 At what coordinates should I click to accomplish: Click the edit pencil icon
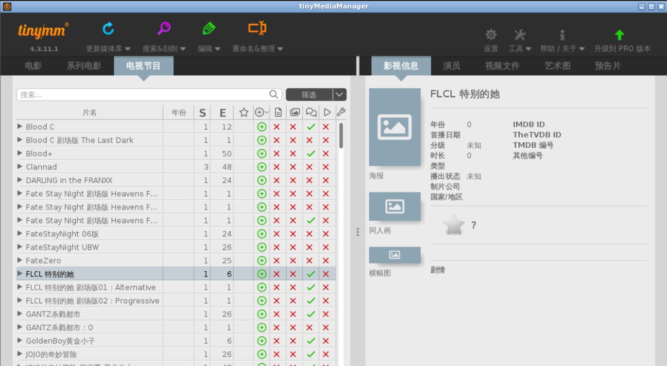pyautogui.click(x=208, y=28)
